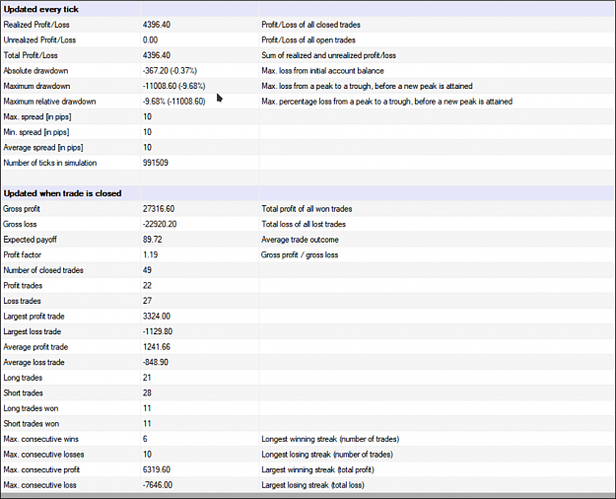This screenshot has height=499, width=616.
Task: Select number of ticks value 991509
Action: click(x=155, y=163)
